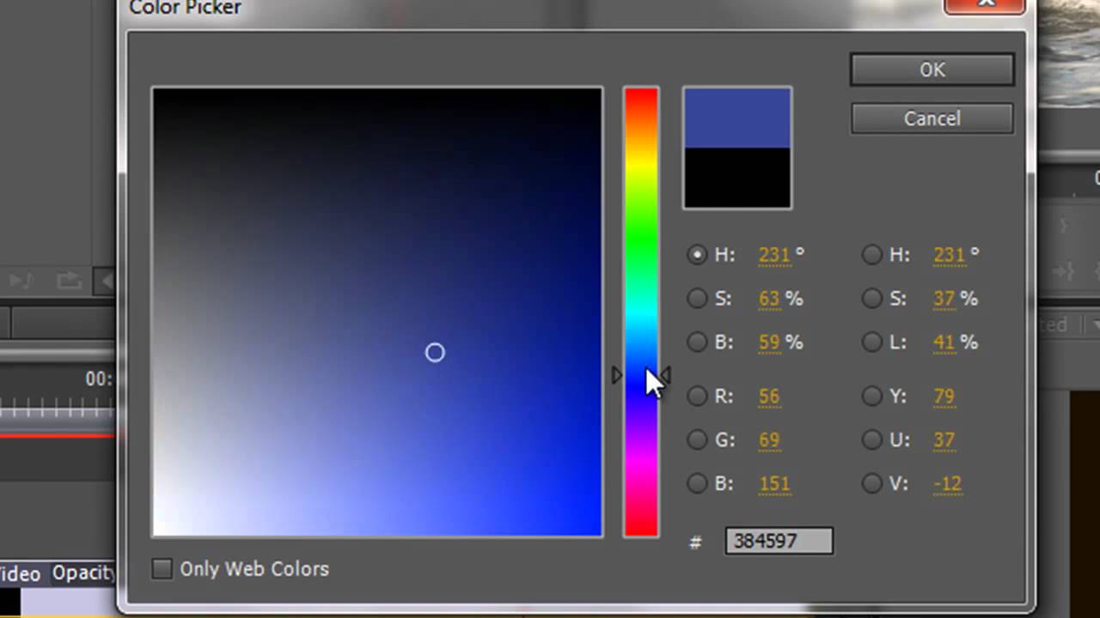Click the saturation value 63
This screenshot has width=1100, height=618.
(769, 298)
